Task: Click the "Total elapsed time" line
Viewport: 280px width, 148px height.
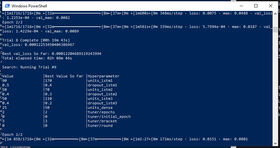Action: click(x=37, y=58)
